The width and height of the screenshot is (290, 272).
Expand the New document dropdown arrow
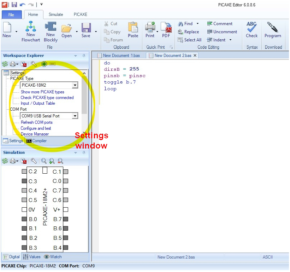pyautogui.click(x=17, y=32)
